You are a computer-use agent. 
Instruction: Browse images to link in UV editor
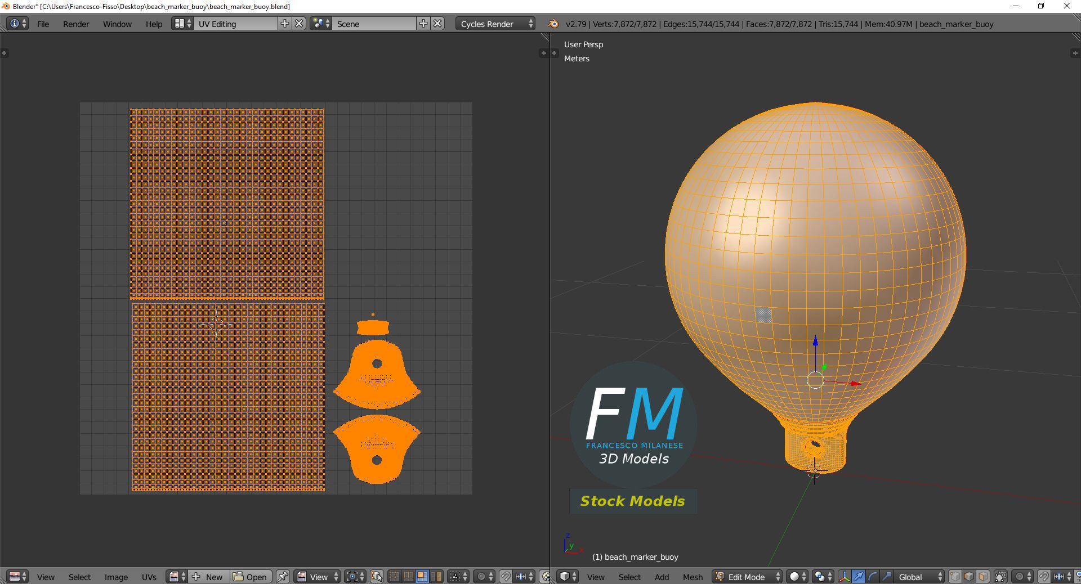(x=177, y=577)
